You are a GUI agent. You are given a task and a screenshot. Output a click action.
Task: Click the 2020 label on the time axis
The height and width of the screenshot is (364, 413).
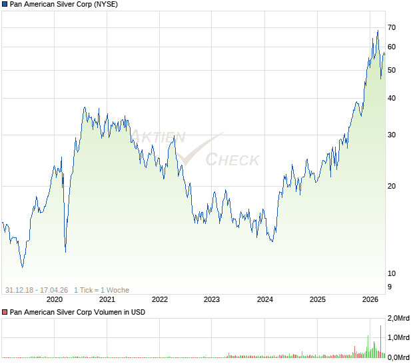pyautogui.click(x=55, y=300)
